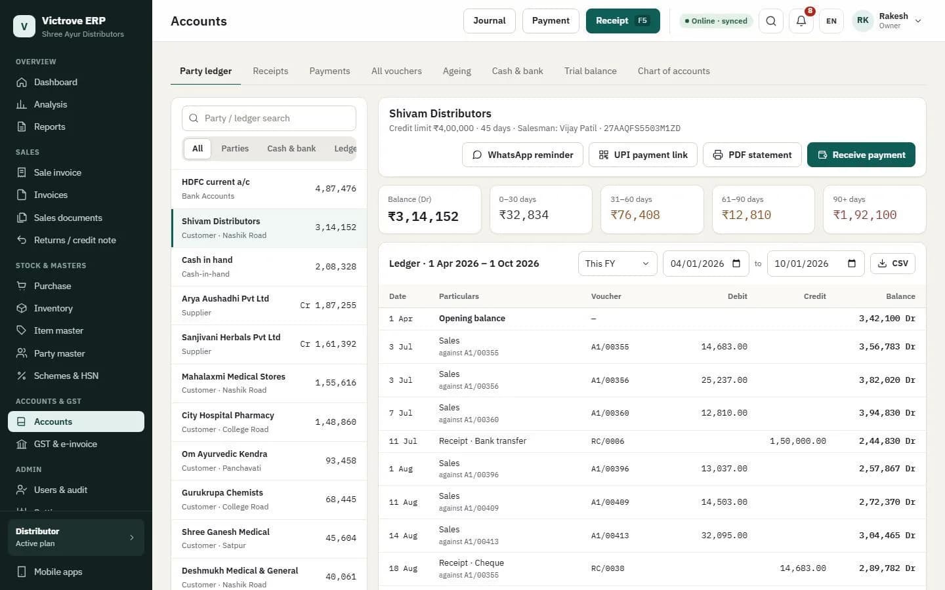
Task: Open the Trial balance tab
Action: click(x=591, y=71)
